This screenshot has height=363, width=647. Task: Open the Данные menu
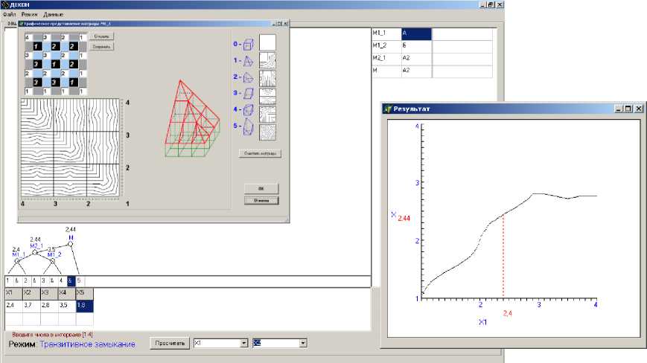click(x=54, y=14)
